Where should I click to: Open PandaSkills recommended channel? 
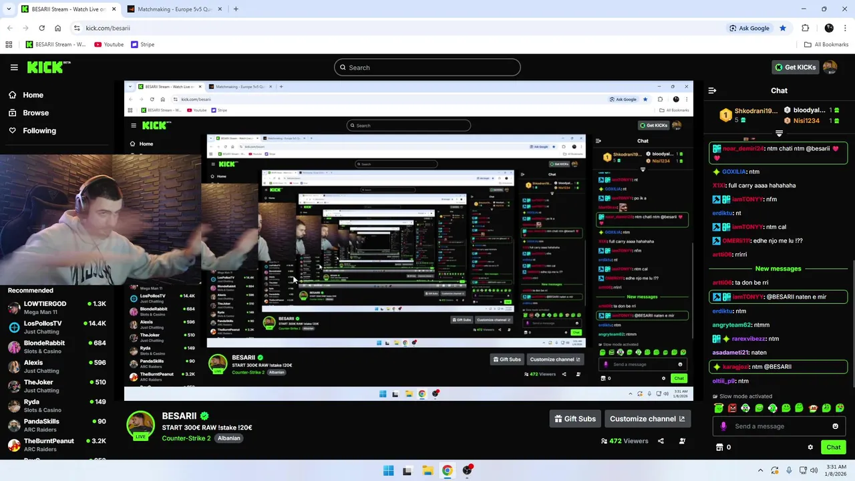57,426
